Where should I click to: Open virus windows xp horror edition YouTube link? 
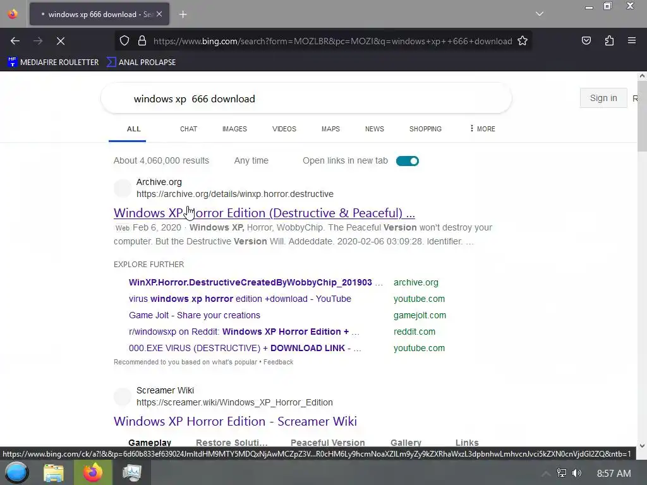pyautogui.click(x=239, y=299)
